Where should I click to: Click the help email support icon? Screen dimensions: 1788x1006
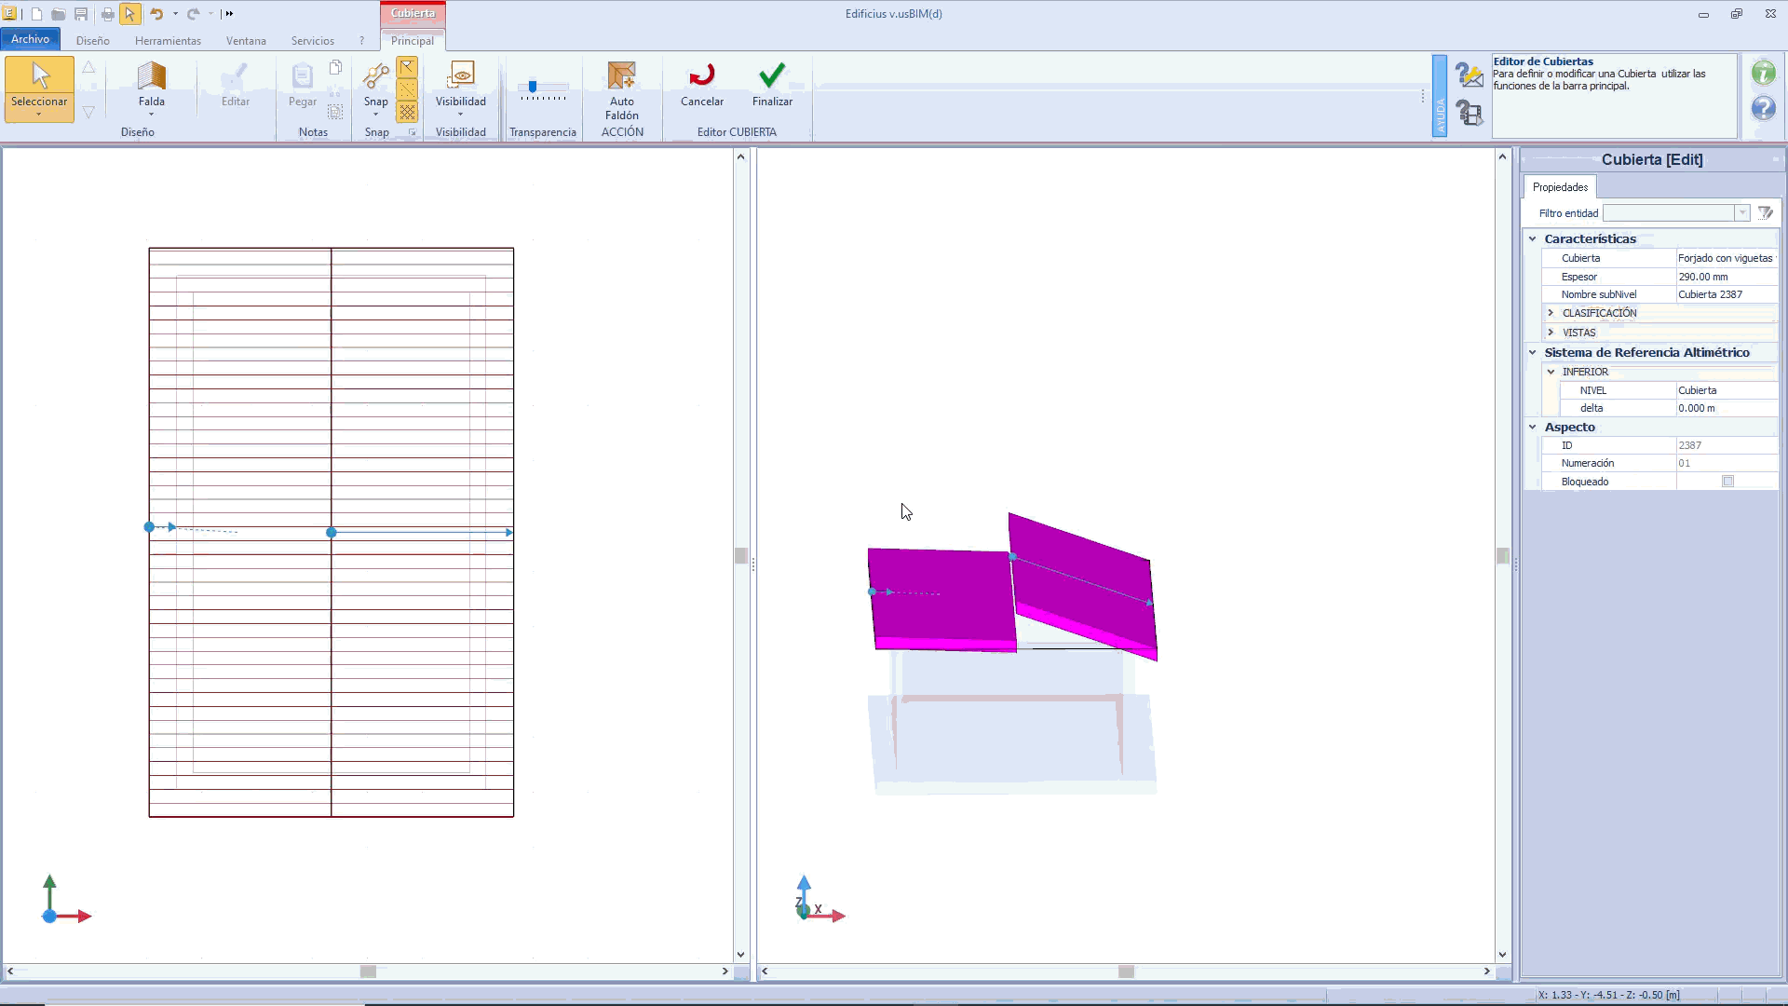1470,74
